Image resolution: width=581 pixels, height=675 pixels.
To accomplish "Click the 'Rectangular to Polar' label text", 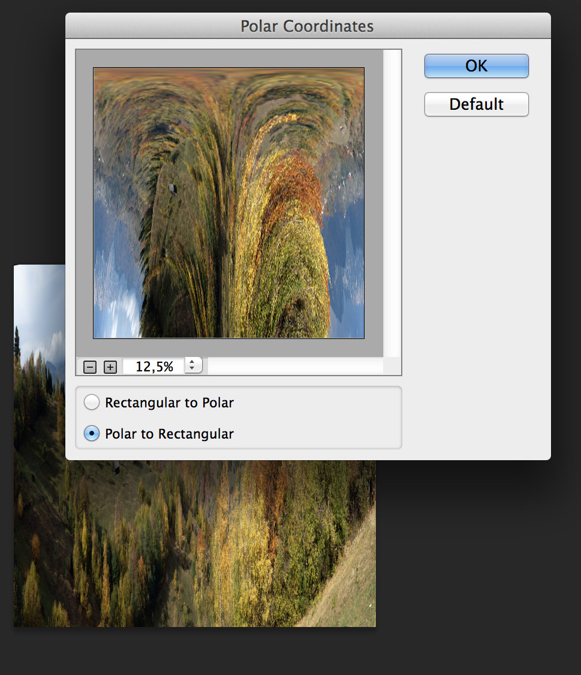I will click(x=169, y=403).
